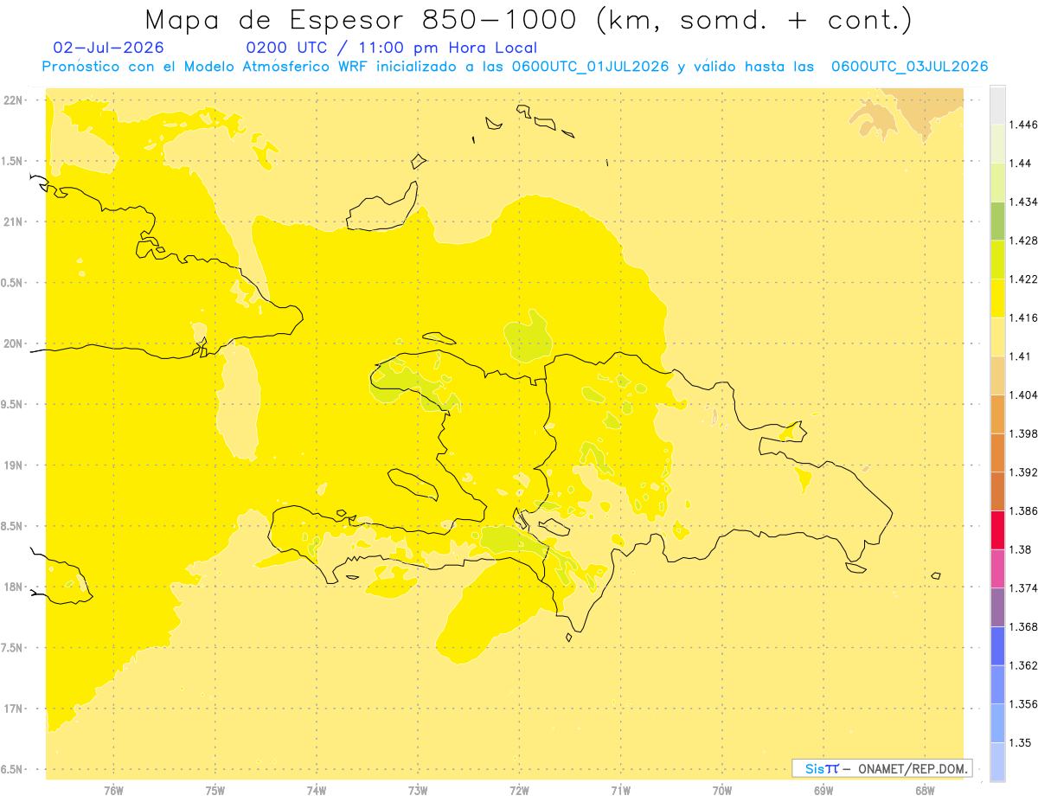Click the legend value '1.422'
The image size is (1038, 802).
coord(1023,279)
